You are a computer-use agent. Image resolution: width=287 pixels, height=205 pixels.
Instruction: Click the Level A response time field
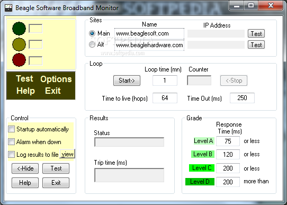click(228, 141)
